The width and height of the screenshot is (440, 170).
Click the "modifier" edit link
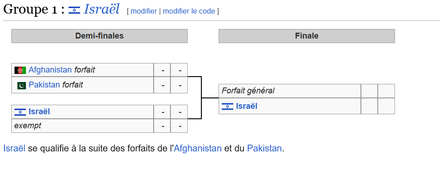coord(144,11)
